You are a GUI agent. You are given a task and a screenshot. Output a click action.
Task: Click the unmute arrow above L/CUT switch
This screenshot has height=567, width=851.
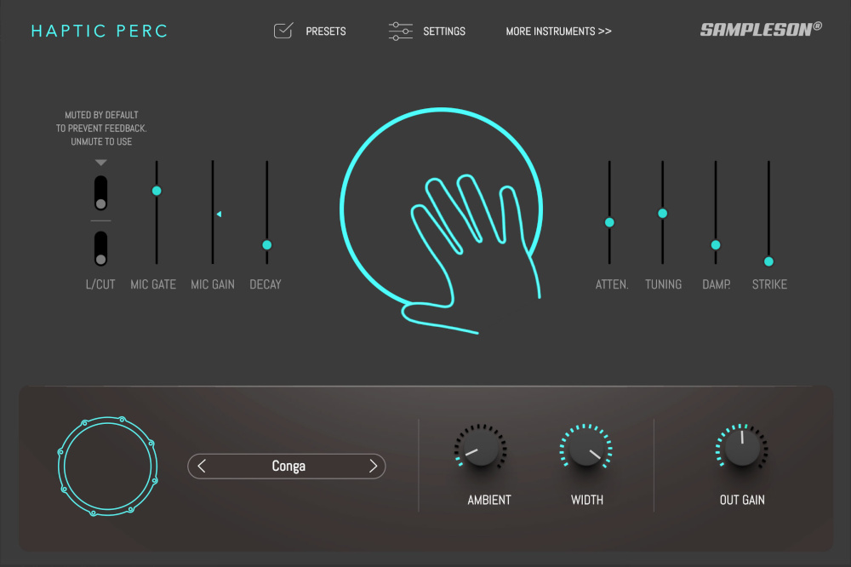point(100,163)
